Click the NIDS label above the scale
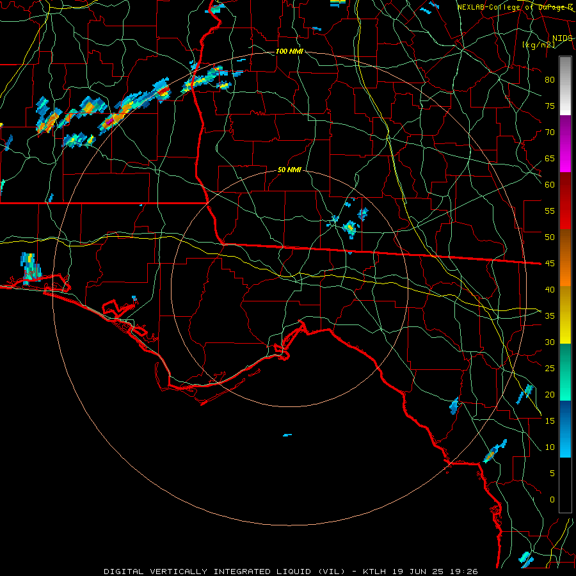 pyautogui.click(x=563, y=38)
